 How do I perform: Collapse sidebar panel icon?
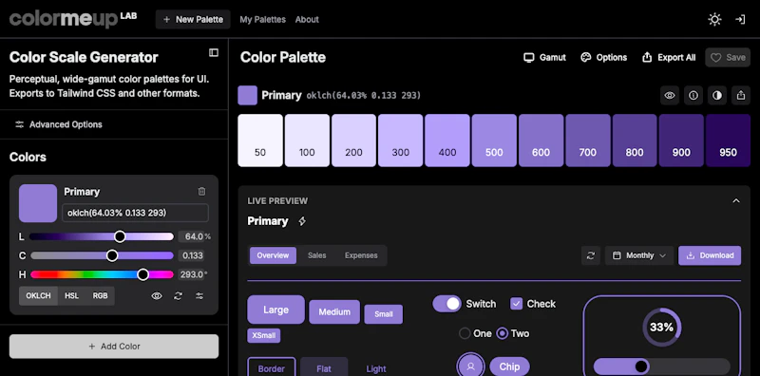213,52
